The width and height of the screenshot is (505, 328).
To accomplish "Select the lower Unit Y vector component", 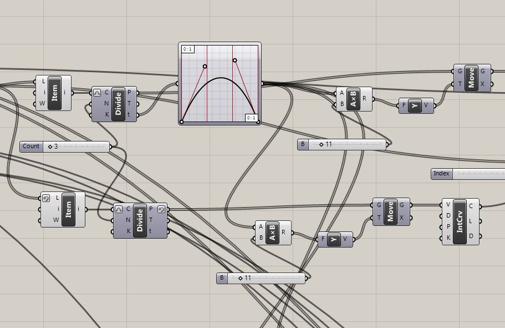I will [334, 239].
